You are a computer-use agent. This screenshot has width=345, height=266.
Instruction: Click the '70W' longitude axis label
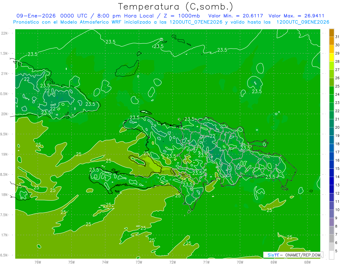(x=240, y=262)
